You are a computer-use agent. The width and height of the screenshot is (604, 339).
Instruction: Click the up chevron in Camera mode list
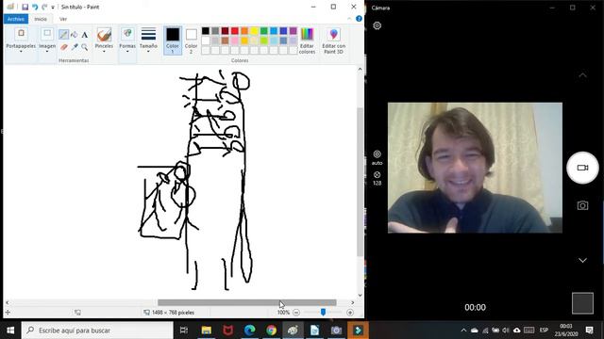pyautogui.click(x=582, y=75)
